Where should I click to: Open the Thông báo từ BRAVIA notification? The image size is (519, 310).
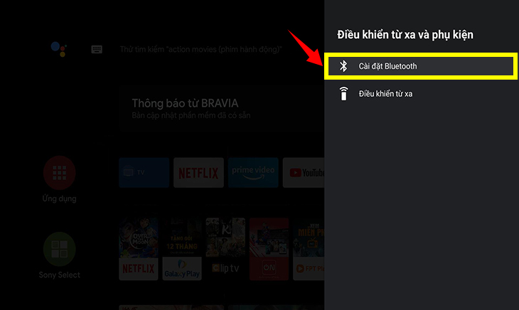(221, 109)
